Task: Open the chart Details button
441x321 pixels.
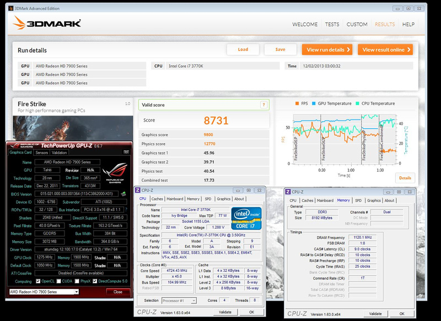Action: click(405, 178)
